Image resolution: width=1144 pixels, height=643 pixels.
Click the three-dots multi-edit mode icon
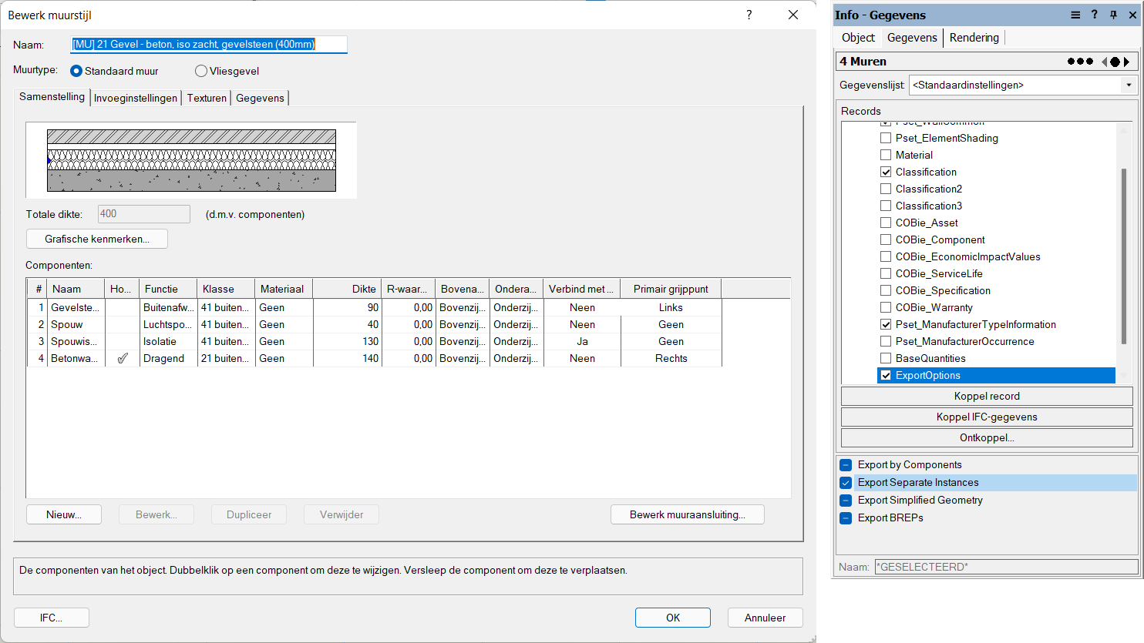[x=1079, y=62]
